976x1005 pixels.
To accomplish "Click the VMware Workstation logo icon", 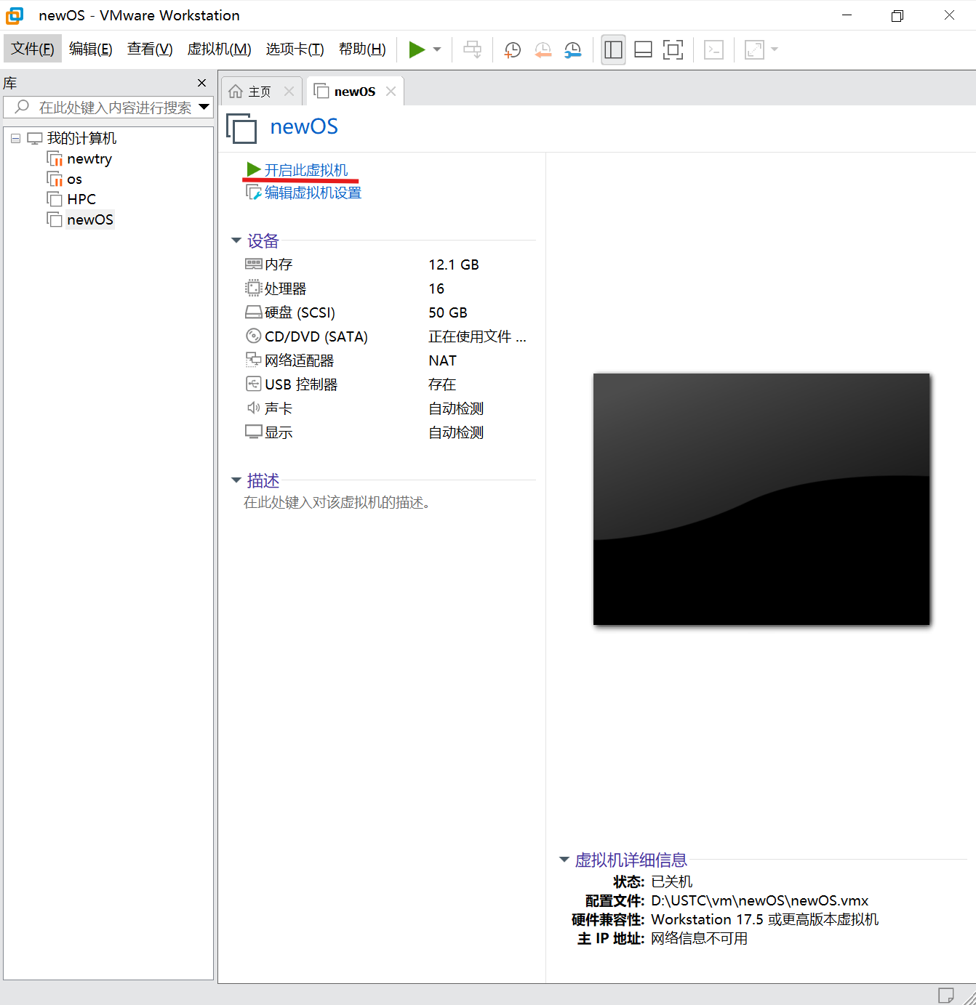I will click(14, 15).
